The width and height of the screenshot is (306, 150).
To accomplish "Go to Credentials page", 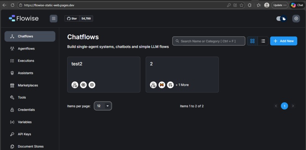I will [30, 110].
